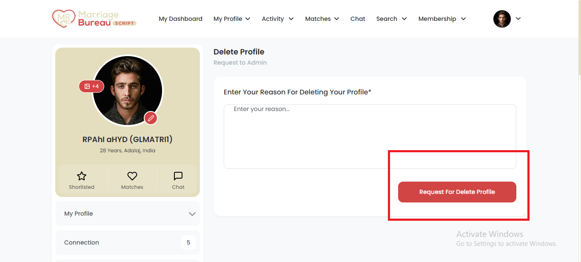This screenshot has height=262, width=581.
Task: Expand the My Profile sidebar section
Action: click(x=128, y=214)
